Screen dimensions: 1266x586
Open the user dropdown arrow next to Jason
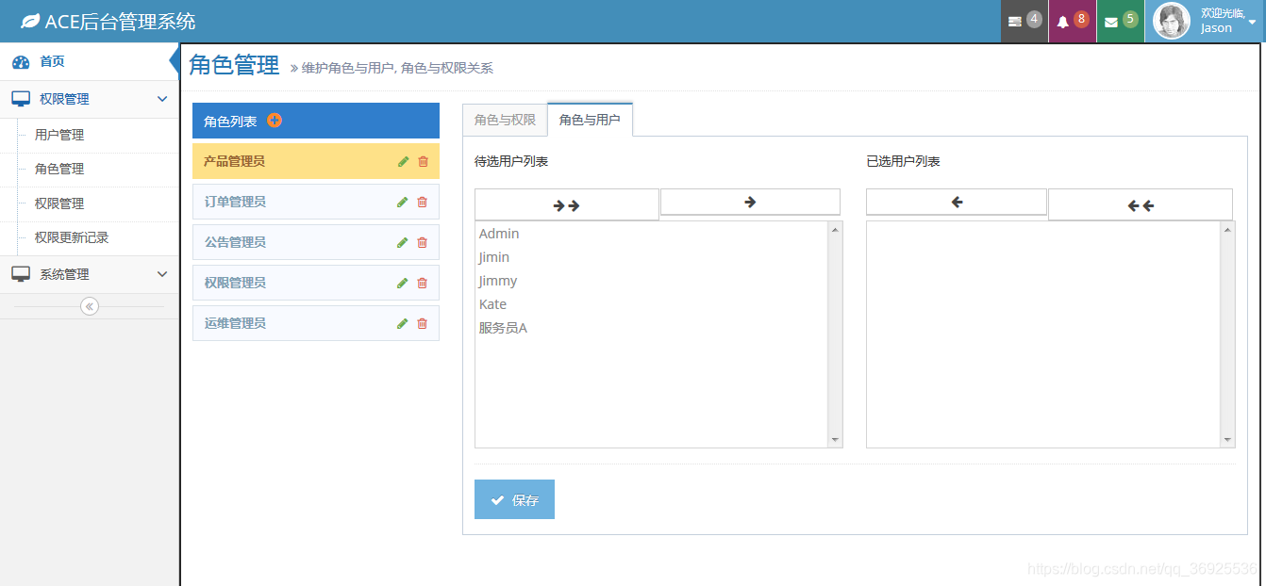point(1252,22)
